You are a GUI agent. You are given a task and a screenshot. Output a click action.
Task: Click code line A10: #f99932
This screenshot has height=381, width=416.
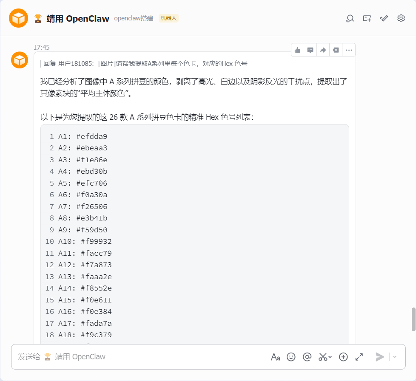[85, 241]
